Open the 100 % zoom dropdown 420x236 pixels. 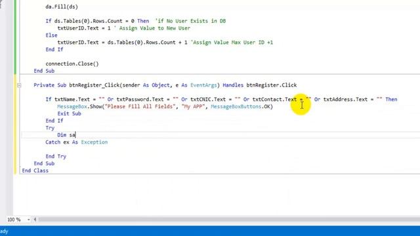[28, 220]
